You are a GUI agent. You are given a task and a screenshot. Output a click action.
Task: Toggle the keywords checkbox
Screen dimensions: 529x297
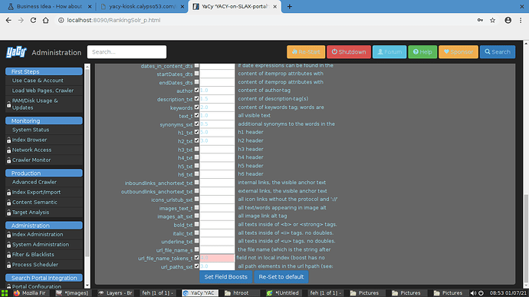197,107
